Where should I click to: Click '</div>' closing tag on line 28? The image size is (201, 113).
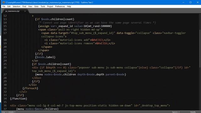point(36,78)
